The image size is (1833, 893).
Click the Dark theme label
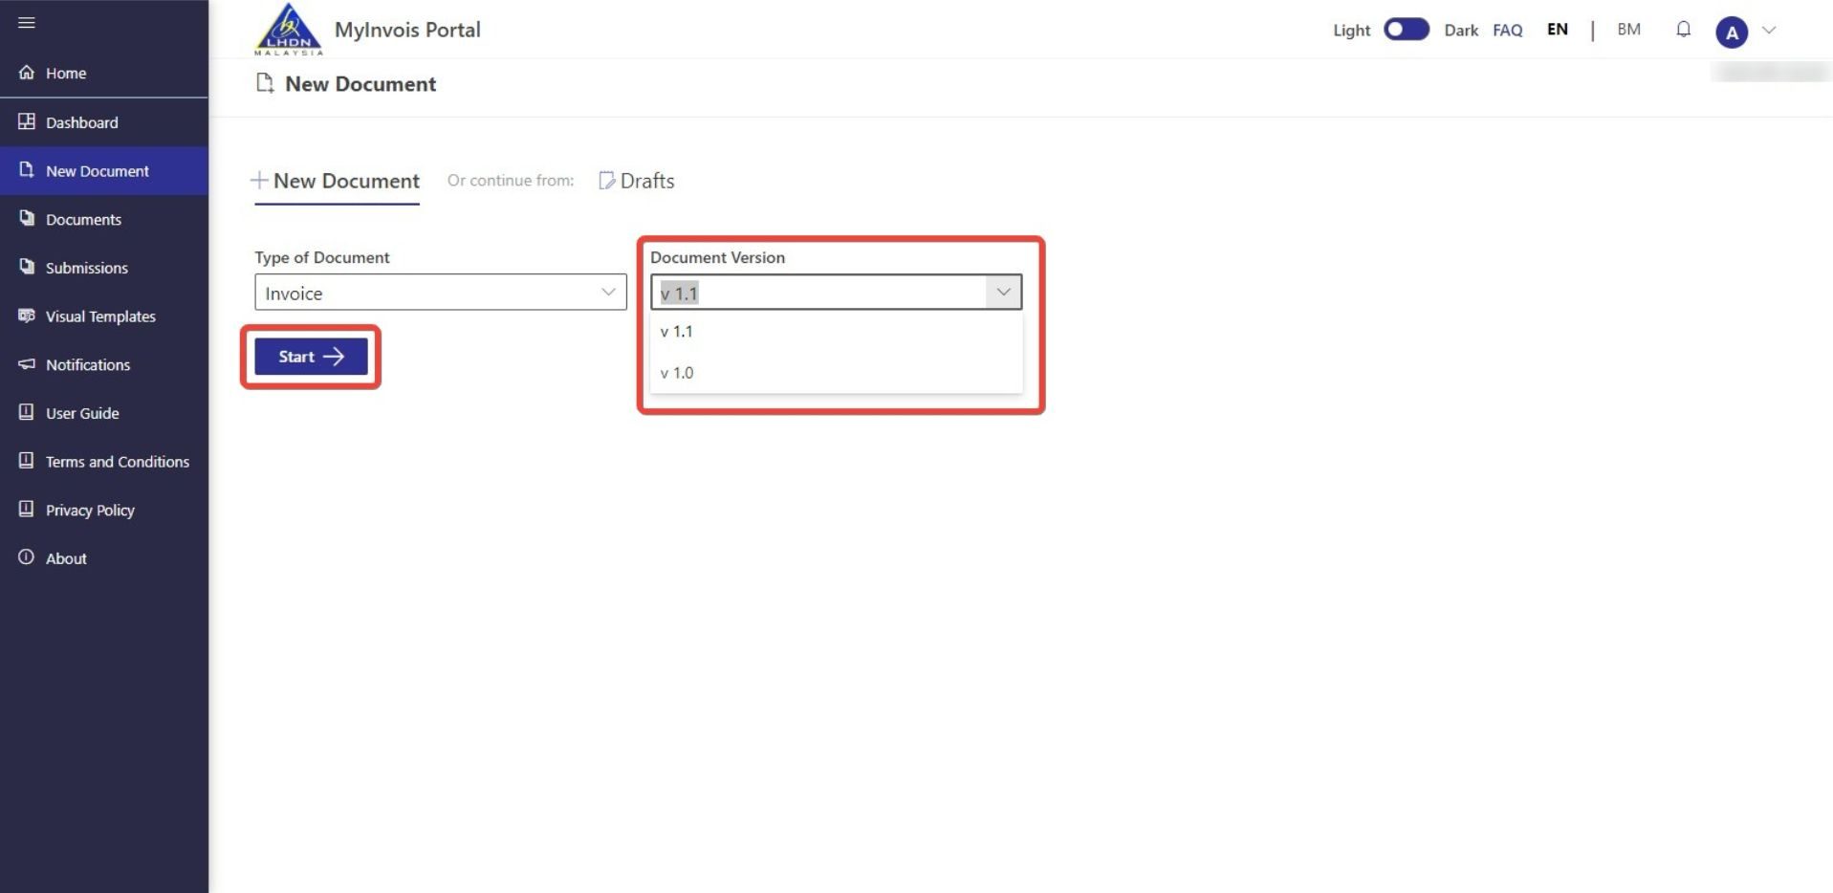(x=1461, y=31)
